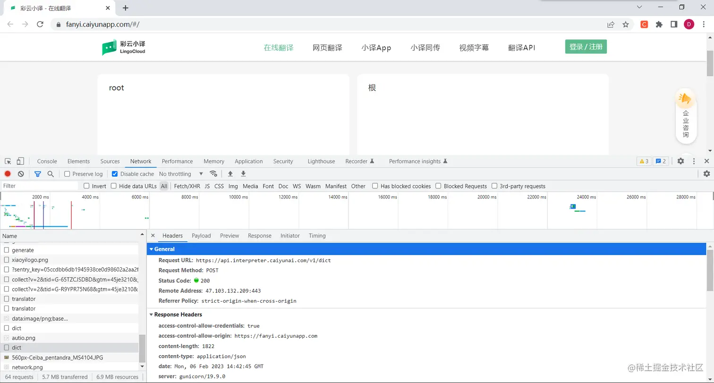Screen dimensions: 714x383
Task: Reload the page in Chrome
Action: click(x=40, y=24)
